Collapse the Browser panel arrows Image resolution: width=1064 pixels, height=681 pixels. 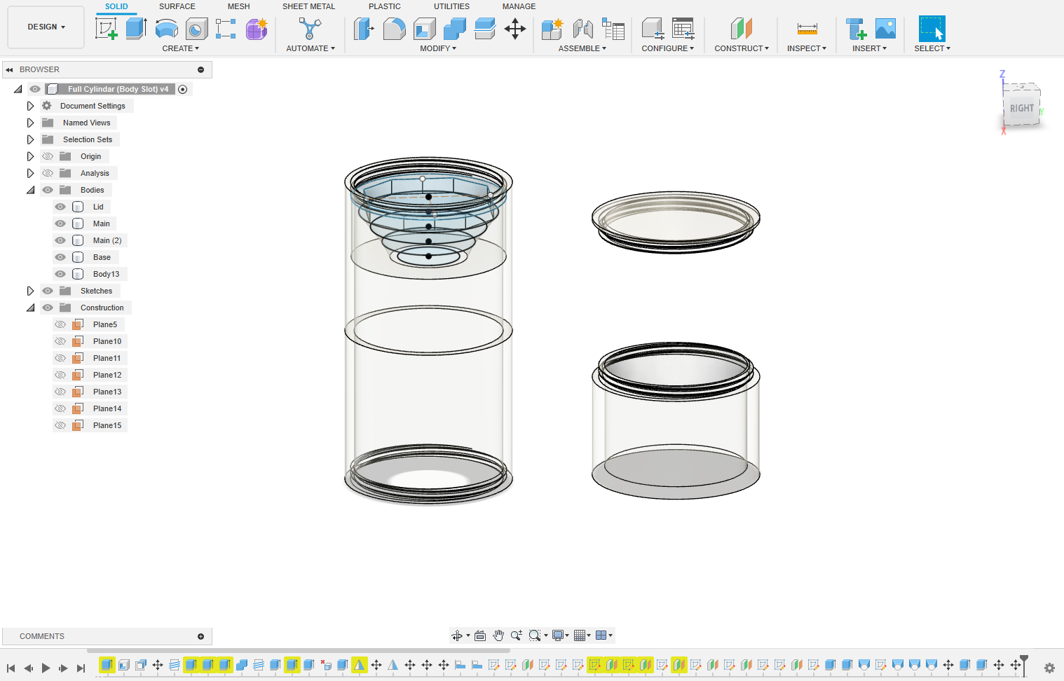[x=9, y=69]
